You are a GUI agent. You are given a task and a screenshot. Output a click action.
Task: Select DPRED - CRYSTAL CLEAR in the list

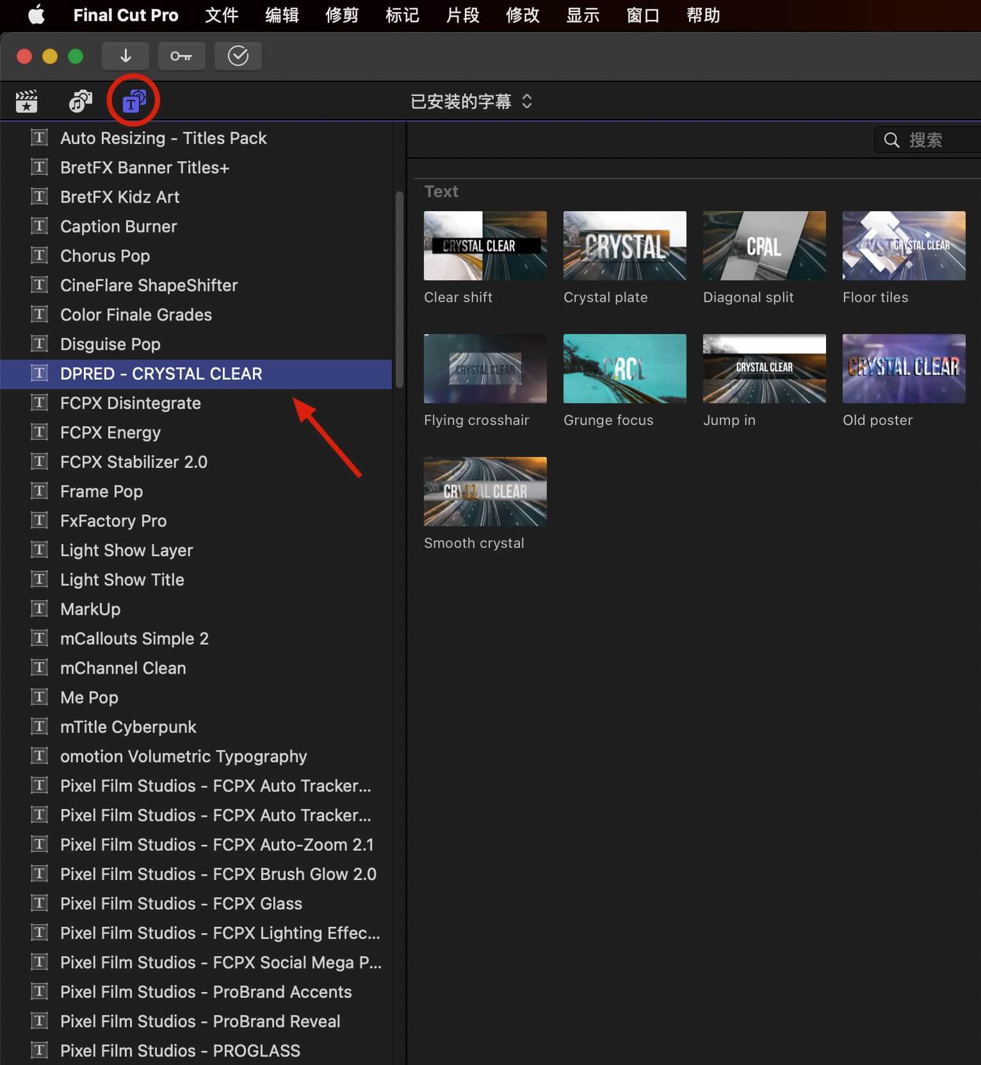[x=196, y=374]
